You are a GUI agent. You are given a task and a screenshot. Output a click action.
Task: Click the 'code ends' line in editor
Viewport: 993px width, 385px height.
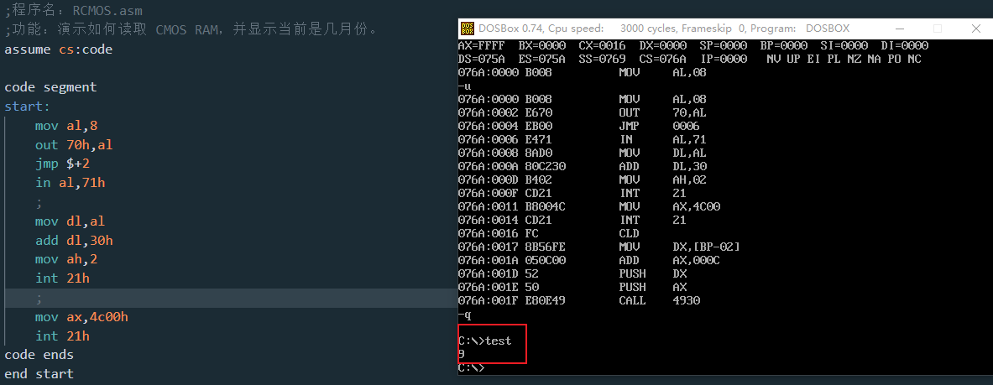click(39, 355)
